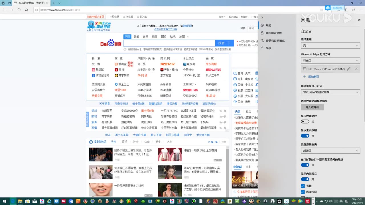Screen dimensions: 365x205
Task: Click the 2345.com logo
Action: click(x=99, y=26)
